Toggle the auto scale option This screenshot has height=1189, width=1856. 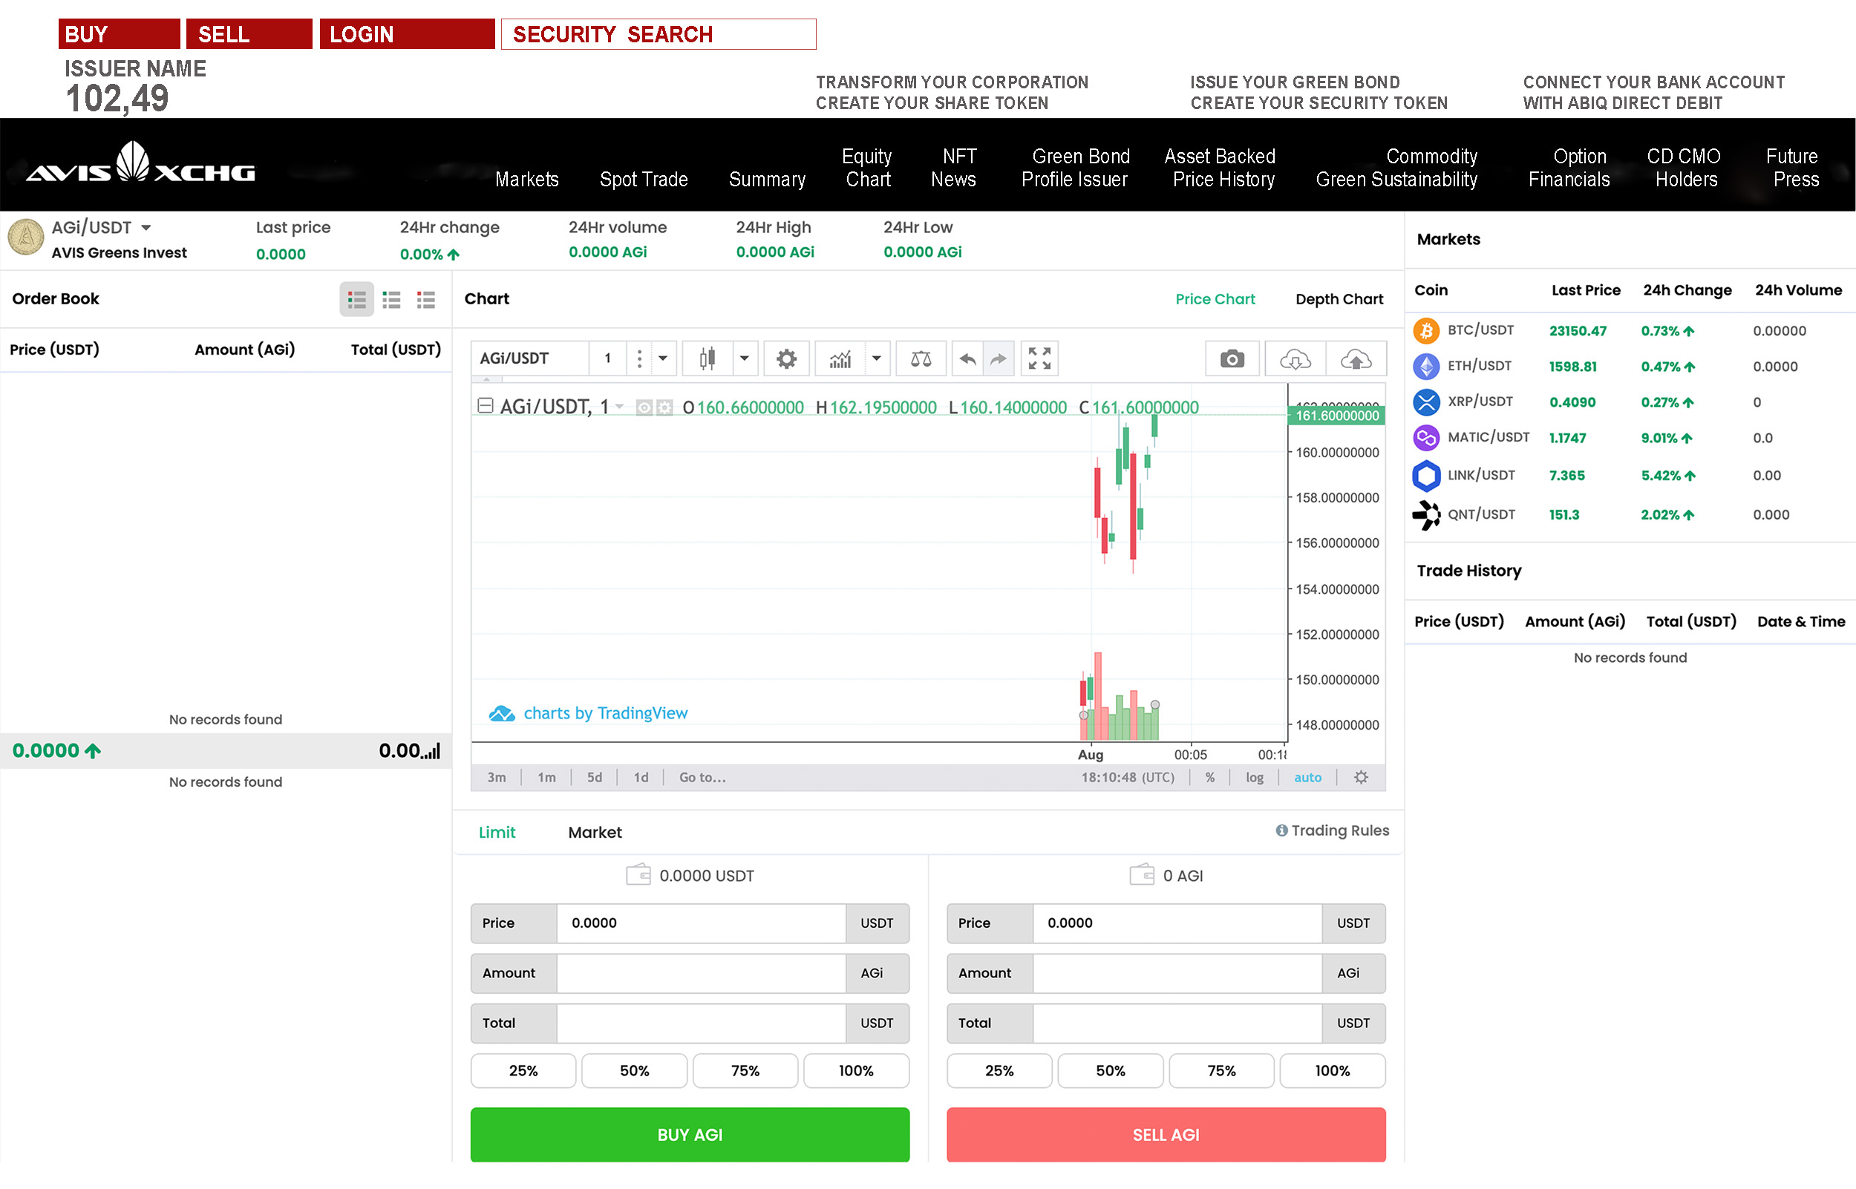(1307, 778)
